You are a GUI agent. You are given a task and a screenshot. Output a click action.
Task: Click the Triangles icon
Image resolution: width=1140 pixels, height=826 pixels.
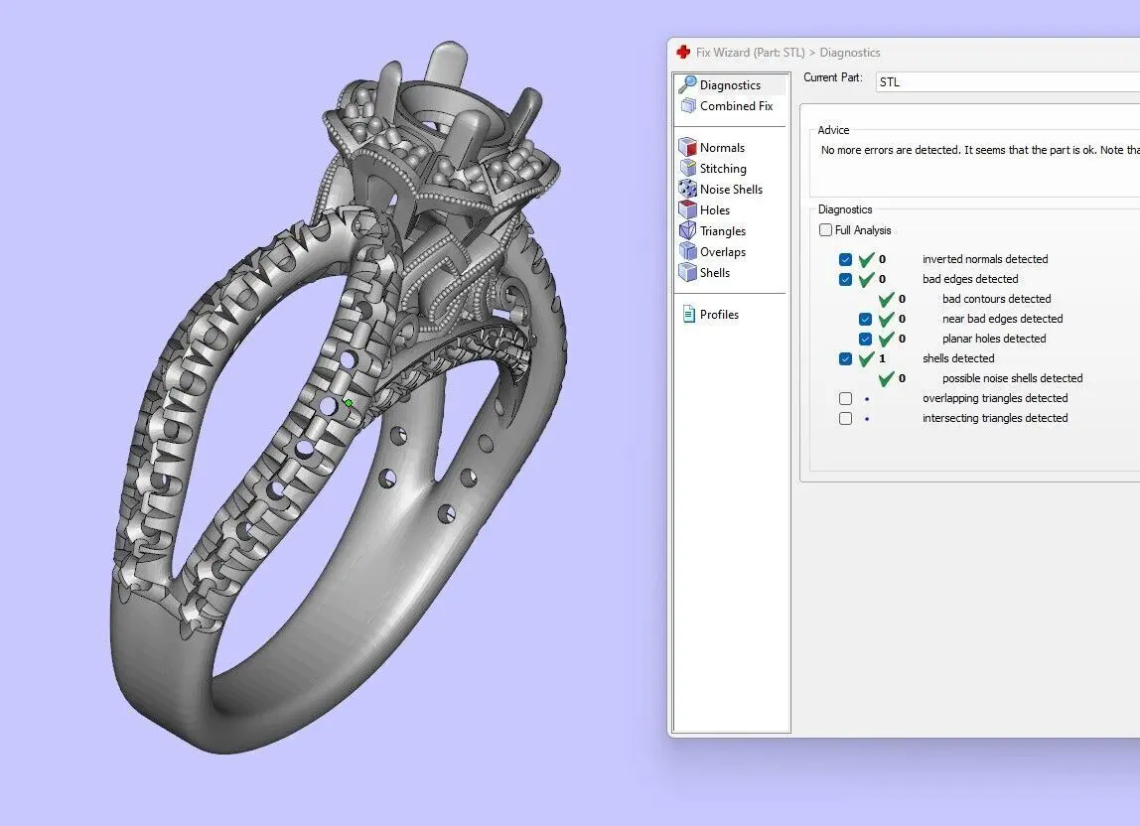click(x=687, y=230)
